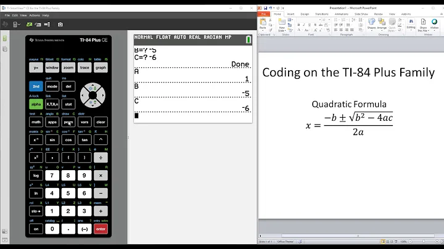Viewport: 444px width, 249px height.
Task: Click the key press history icon in TI-SmartView toolbar
Action: pyautogui.click(x=38, y=25)
